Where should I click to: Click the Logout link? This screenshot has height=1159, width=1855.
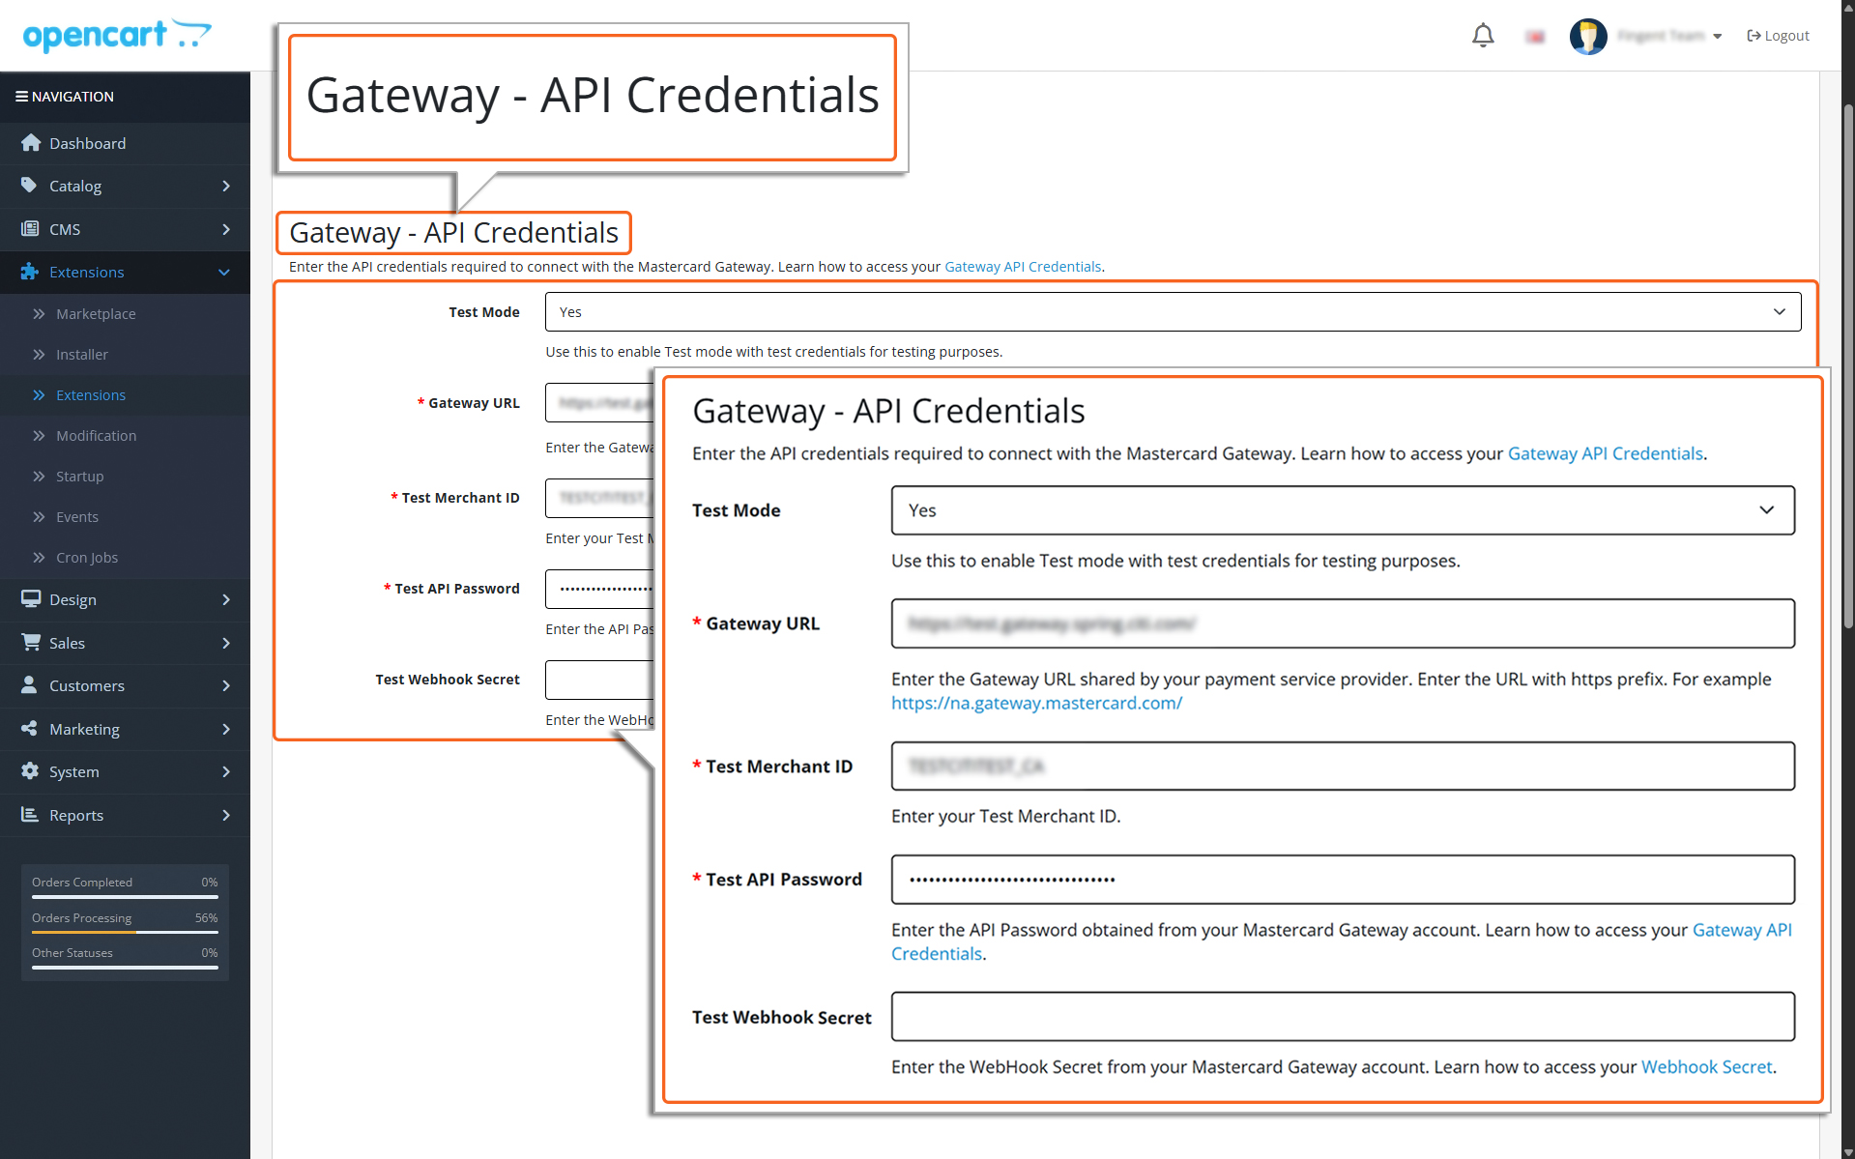pyautogui.click(x=1778, y=36)
